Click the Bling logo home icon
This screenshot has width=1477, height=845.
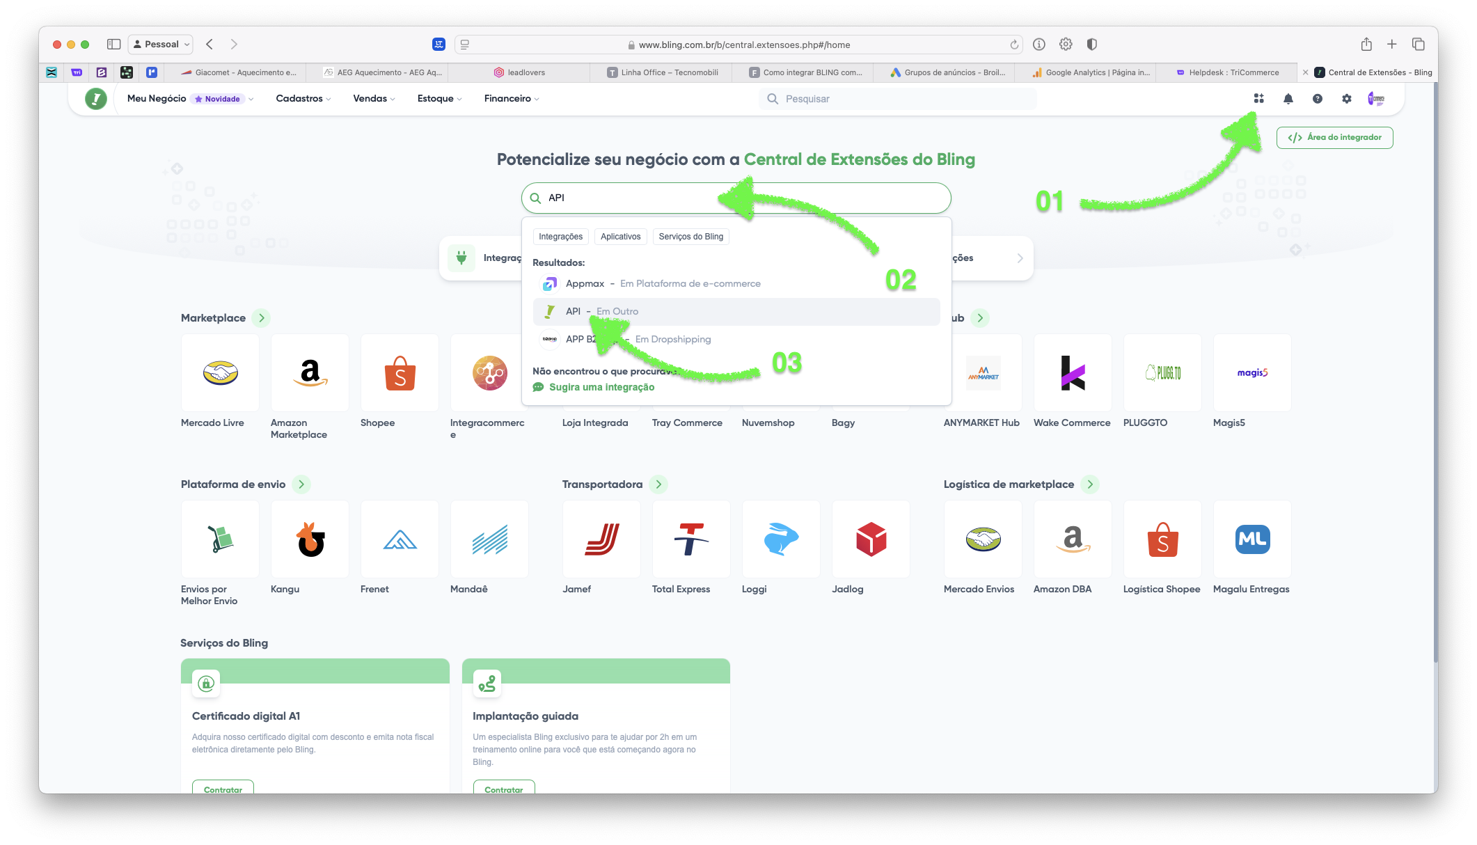point(96,99)
